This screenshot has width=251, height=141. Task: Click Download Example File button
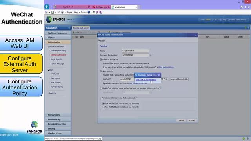click(179, 79)
